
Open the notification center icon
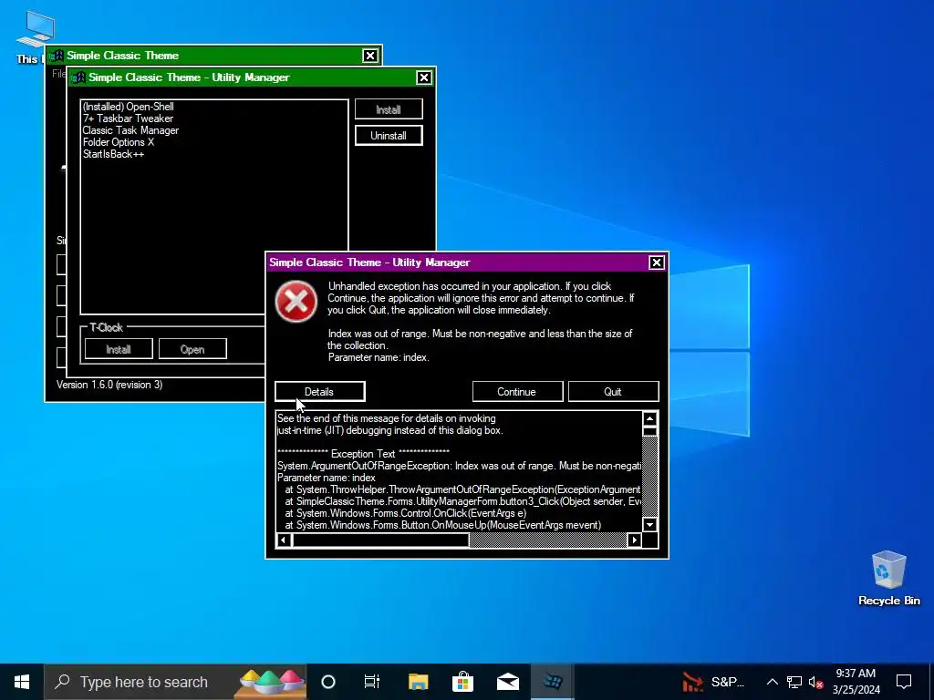(x=904, y=682)
